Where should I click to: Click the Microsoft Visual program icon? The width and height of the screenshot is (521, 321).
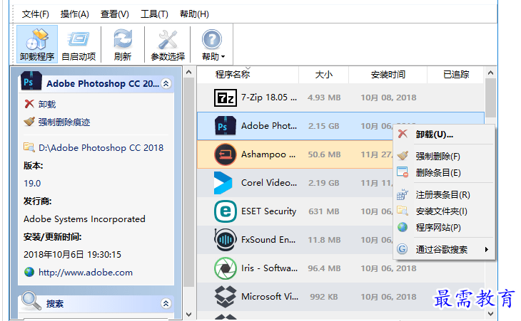pyautogui.click(x=226, y=297)
